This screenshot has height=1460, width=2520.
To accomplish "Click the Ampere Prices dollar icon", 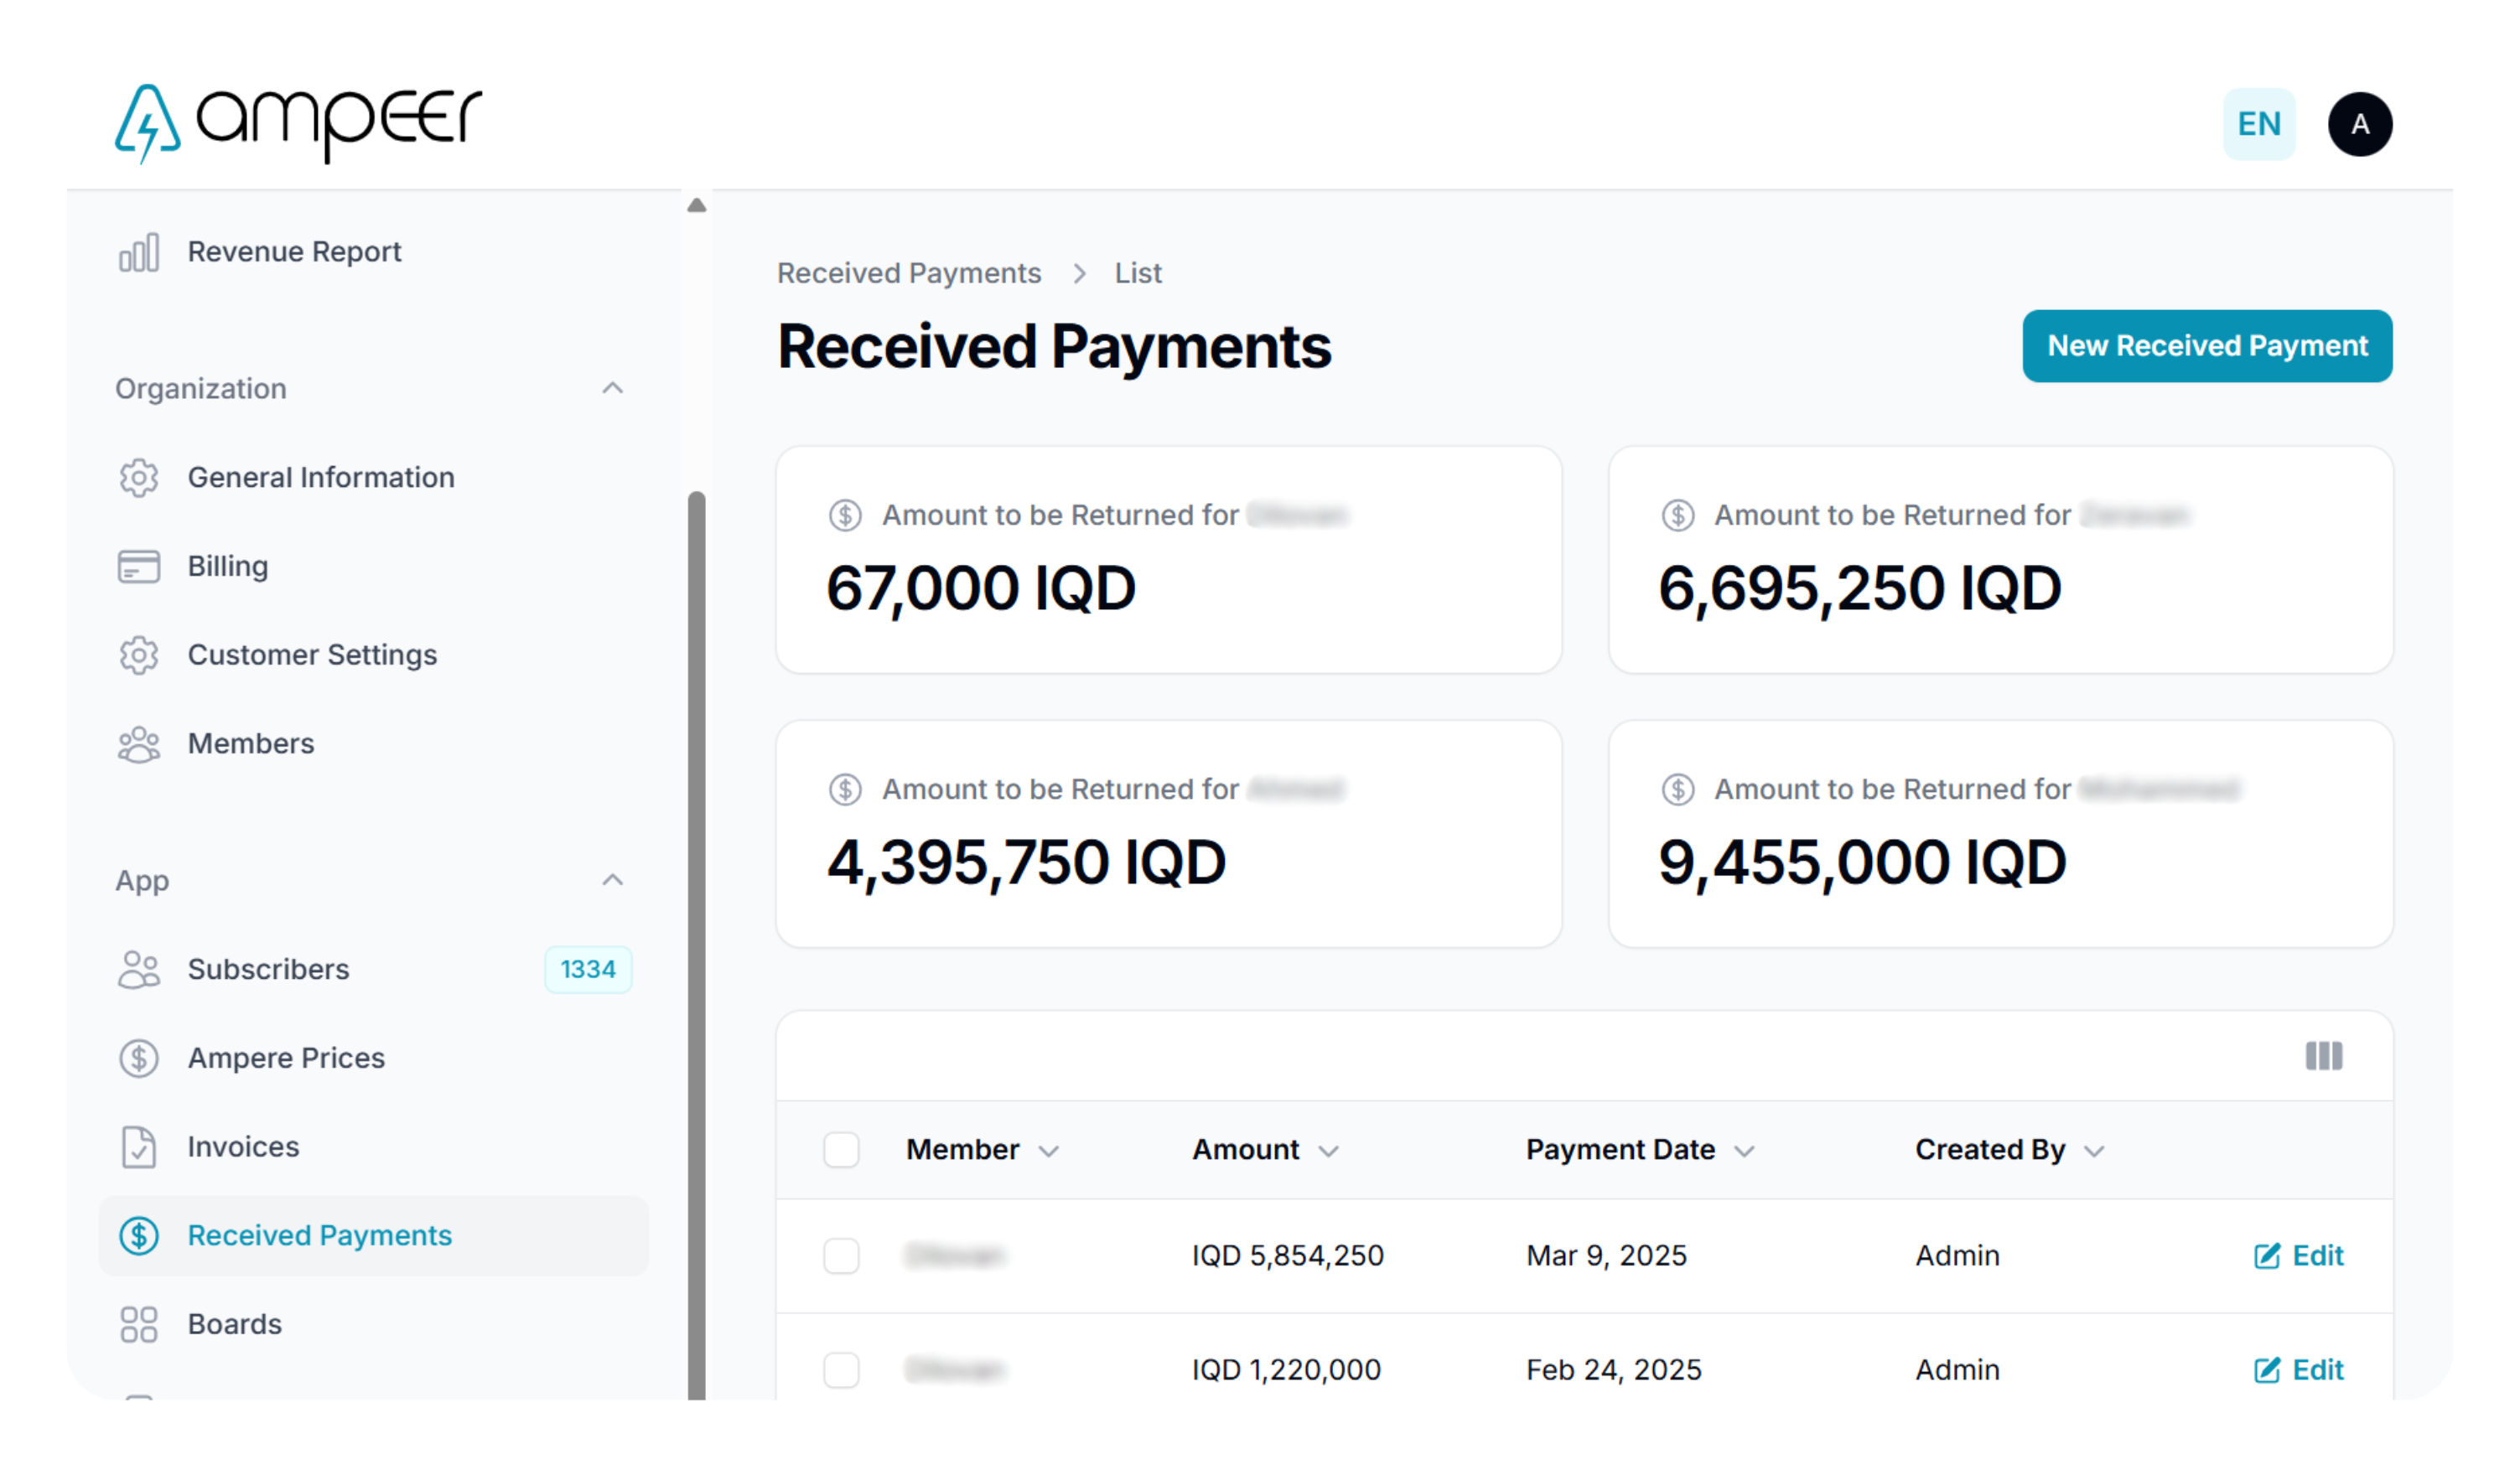I will (x=139, y=1059).
